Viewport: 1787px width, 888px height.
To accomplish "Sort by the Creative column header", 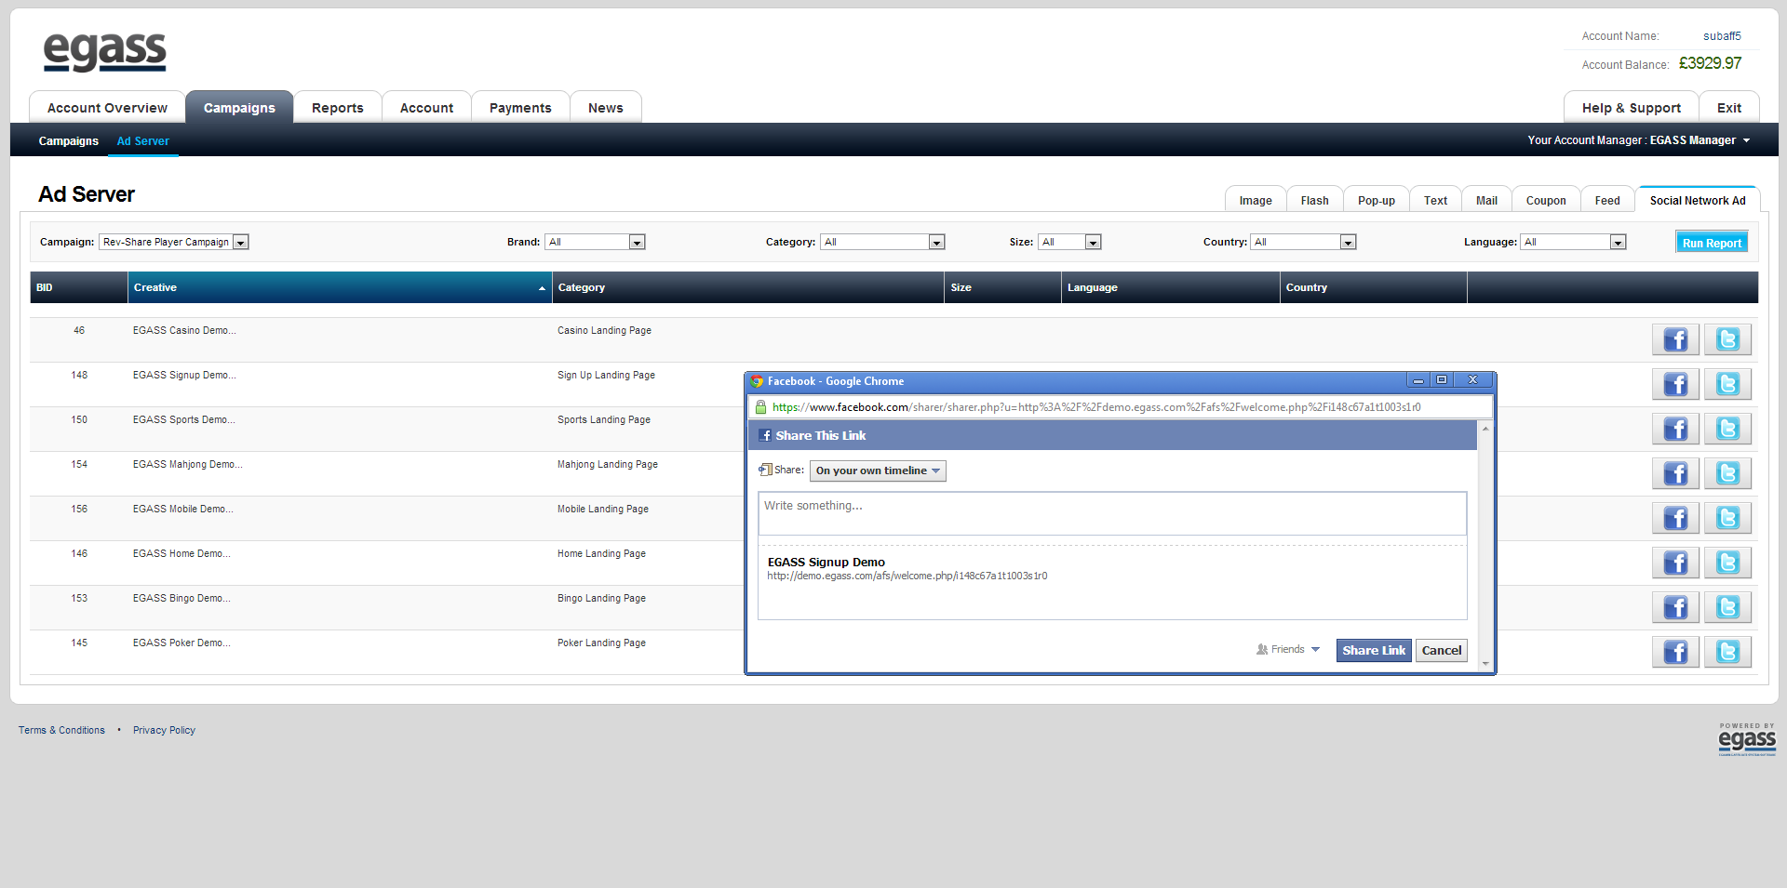I will coord(340,287).
